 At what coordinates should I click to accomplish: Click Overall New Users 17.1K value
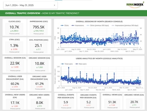click(15, 103)
